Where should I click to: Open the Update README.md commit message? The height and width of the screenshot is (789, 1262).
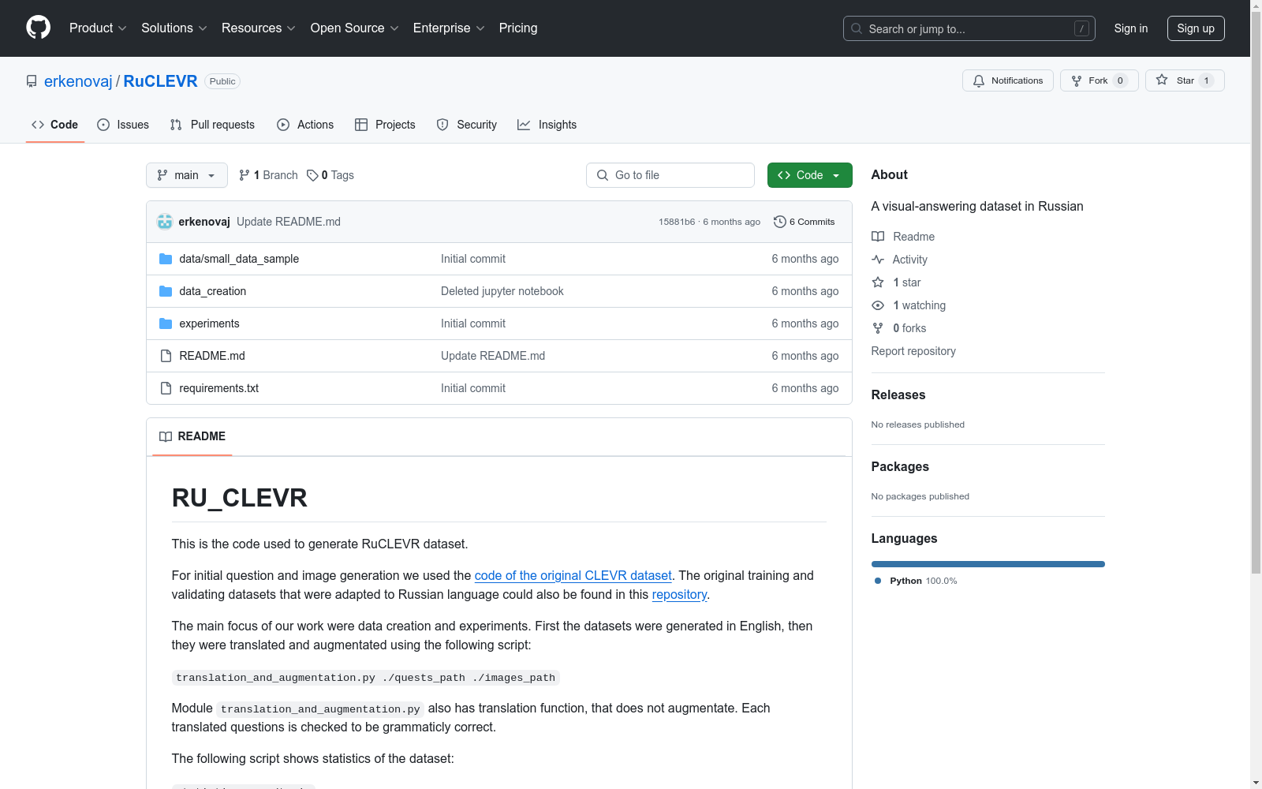pos(289,222)
